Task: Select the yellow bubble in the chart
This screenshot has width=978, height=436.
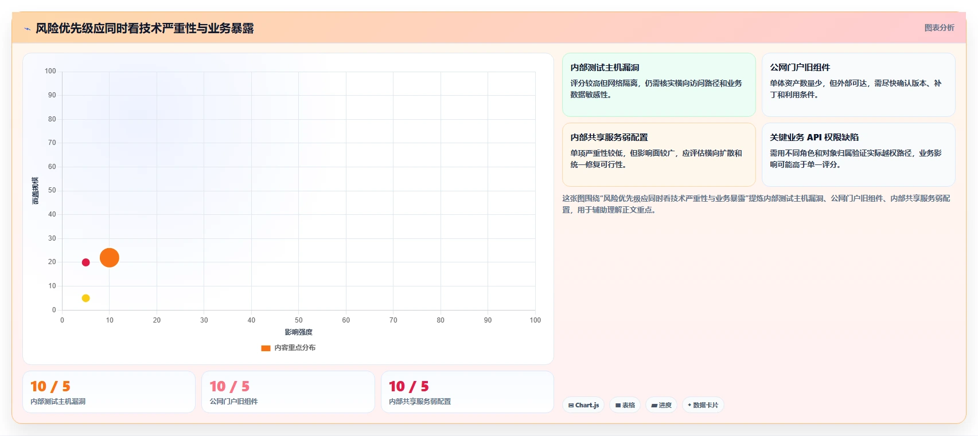Action: click(x=85, y=298)
